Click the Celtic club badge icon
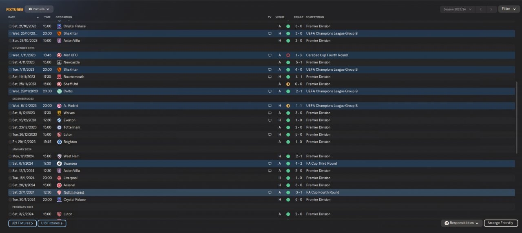522x233 pixels. [x=60, y=91]
